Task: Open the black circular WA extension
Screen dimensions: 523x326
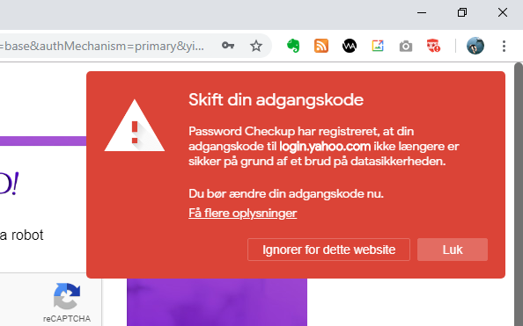Action: point(350,46)
